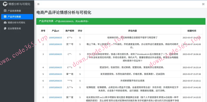Open product link in row 1
The height and width of the screenshot is (102, 207).
click(56, 38)
